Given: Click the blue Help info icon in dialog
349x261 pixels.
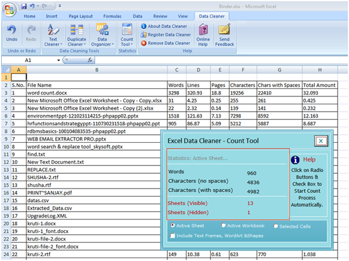Looking at the screenshot, I should point(295,159).
